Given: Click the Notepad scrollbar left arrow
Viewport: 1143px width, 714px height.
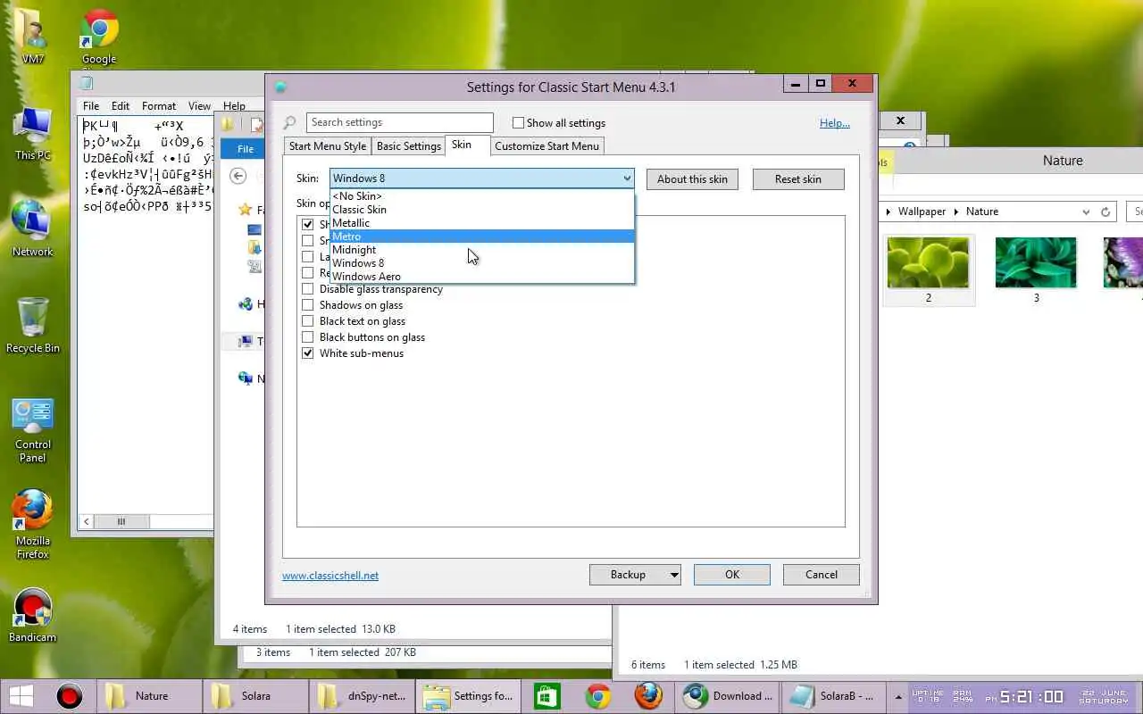Looking at the screenshot, I should pos(87,521).
